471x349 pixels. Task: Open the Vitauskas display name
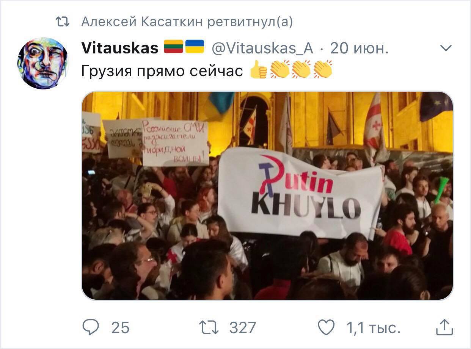pos(120,48)
